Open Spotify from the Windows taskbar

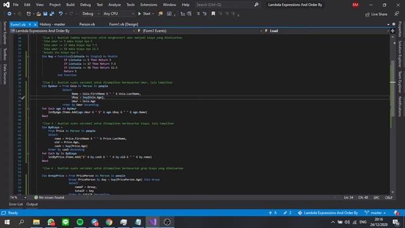coord(80,222)
